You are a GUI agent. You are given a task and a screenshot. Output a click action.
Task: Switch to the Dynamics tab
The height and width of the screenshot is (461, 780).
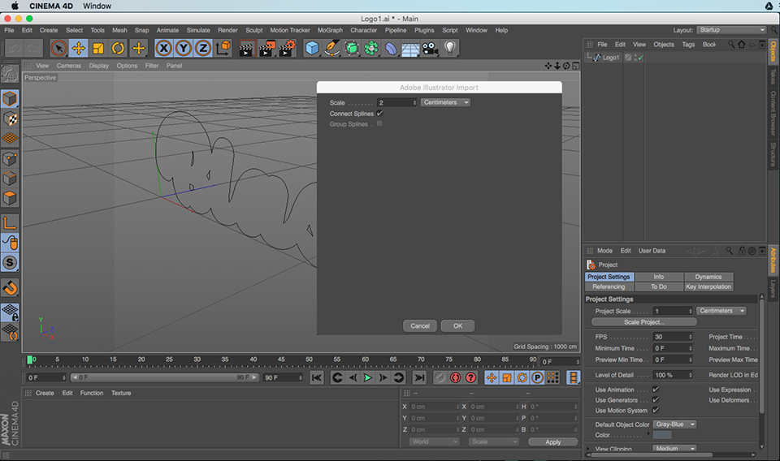tap(708, 277)
